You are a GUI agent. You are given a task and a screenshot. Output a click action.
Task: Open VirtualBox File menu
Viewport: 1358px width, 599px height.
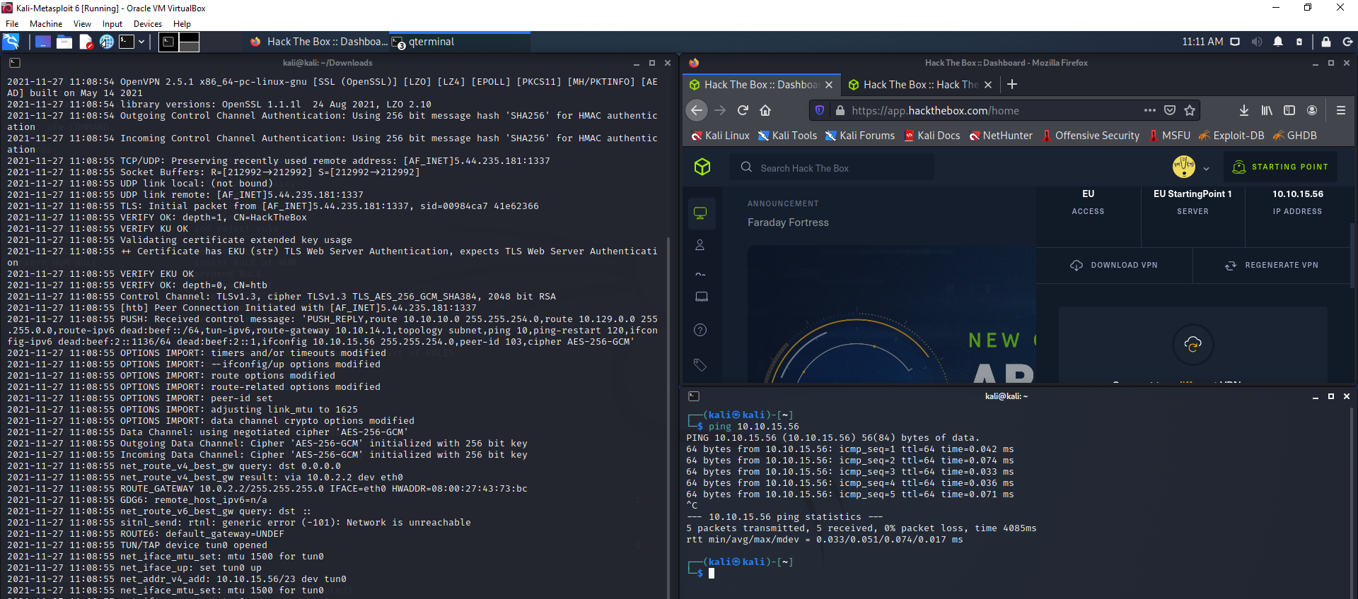12,24
